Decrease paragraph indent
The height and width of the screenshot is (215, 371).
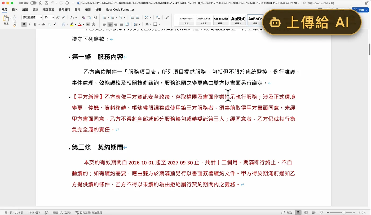[132, 17]
